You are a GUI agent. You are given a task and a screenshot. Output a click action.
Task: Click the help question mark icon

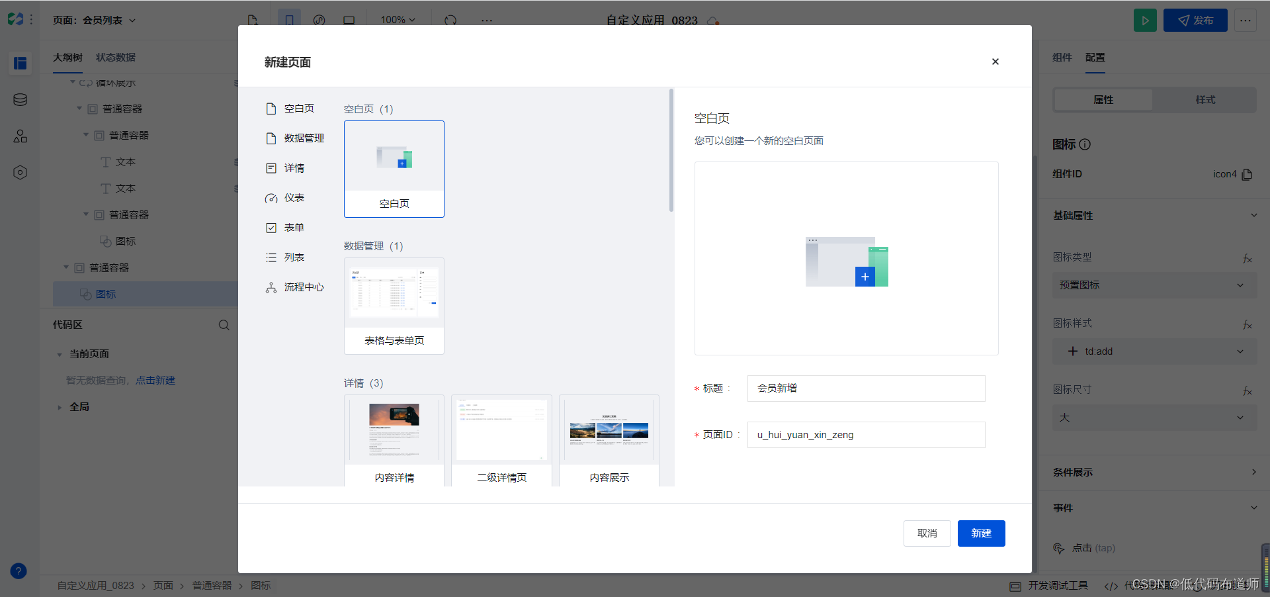coord(19,571)
